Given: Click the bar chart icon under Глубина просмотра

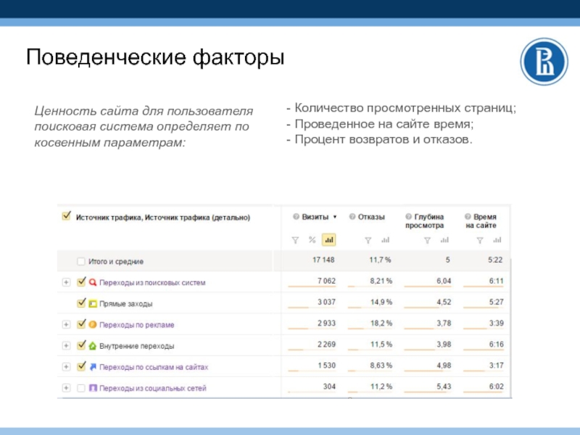Looking at the screenshot, I should (x=444, y=240).
